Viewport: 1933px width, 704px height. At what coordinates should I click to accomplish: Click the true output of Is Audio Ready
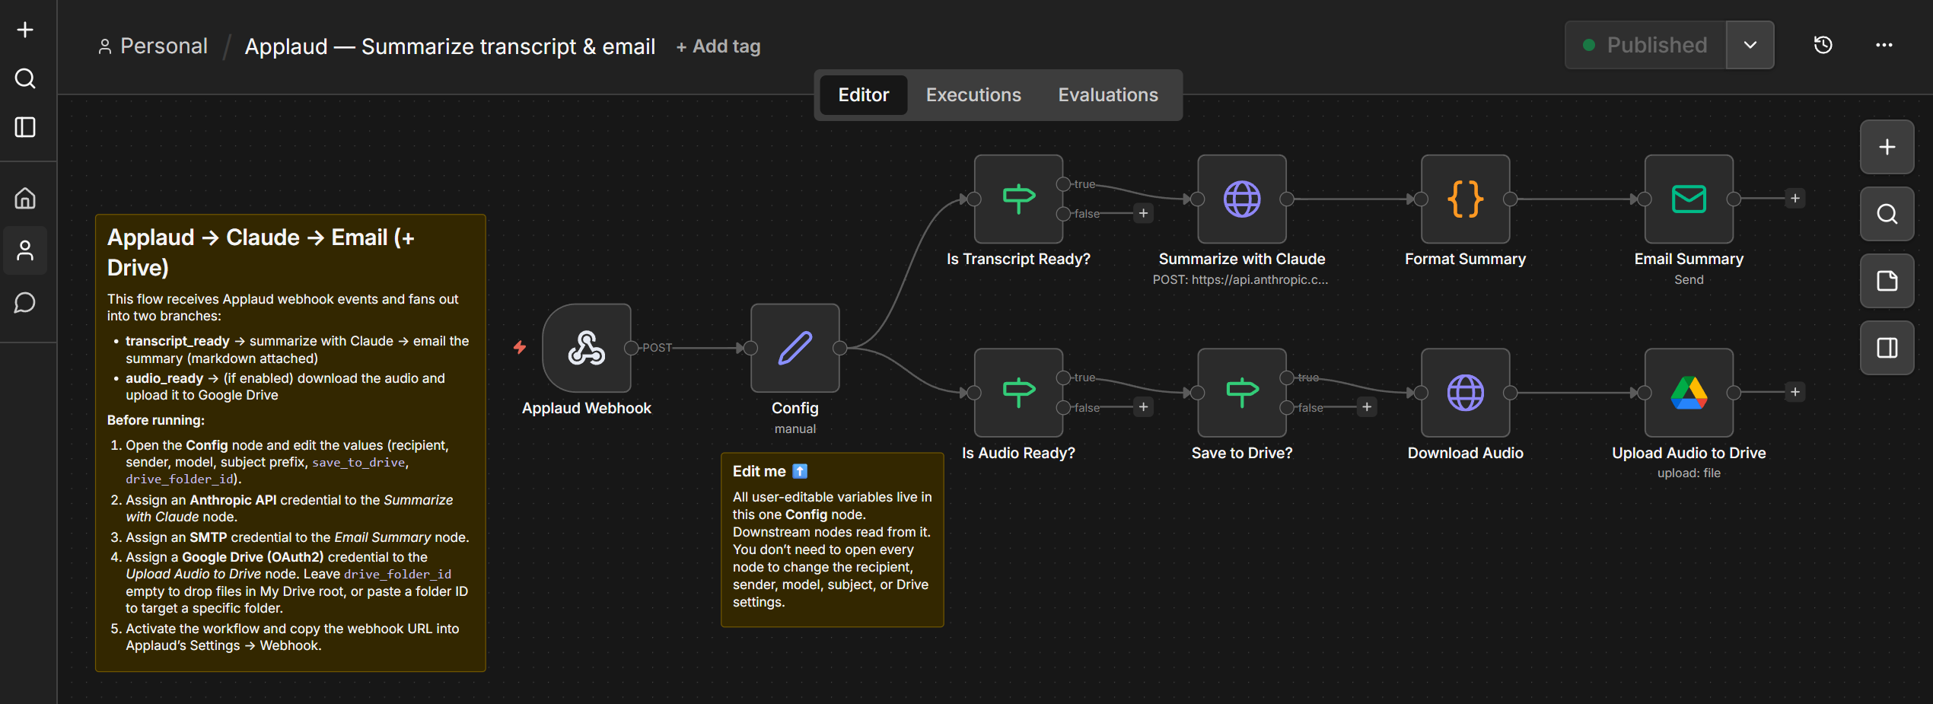click(x=1063, y=377)
